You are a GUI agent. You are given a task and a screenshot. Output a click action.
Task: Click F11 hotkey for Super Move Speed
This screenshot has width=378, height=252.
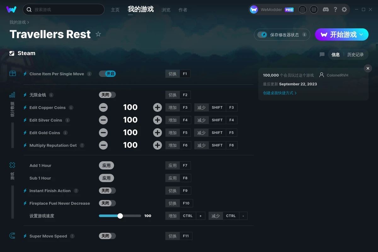[186, 236]
